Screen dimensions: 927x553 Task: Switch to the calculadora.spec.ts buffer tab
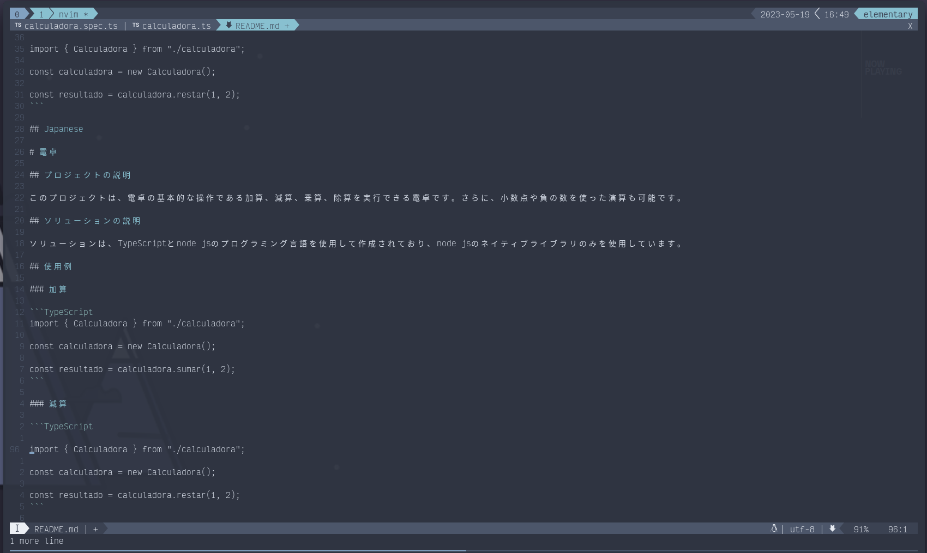71,26
